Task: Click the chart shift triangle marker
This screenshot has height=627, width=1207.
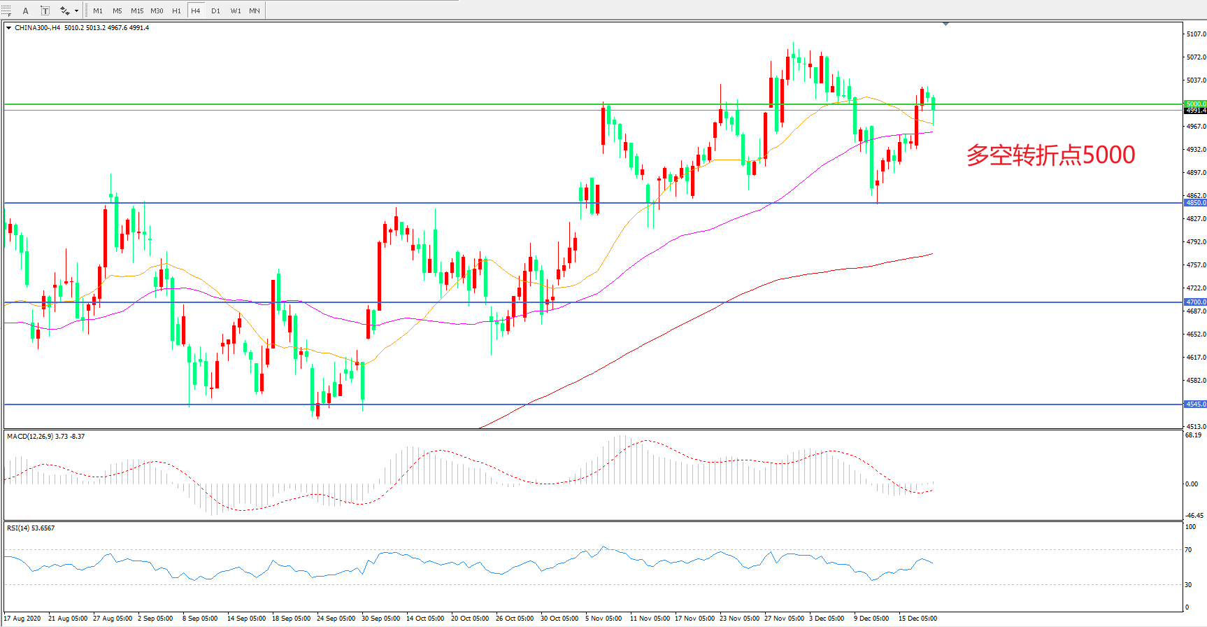Action: (945, 24)
